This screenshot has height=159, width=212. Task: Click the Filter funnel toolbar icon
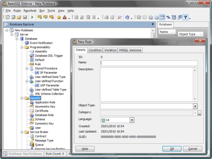[x=185, y=17]
